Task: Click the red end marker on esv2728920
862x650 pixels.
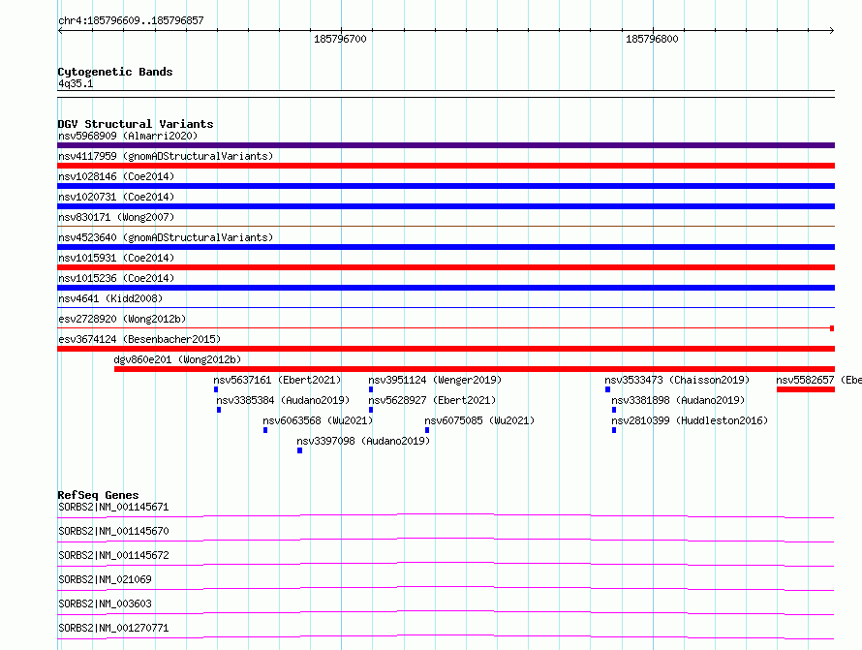Action: click(832, 328)
